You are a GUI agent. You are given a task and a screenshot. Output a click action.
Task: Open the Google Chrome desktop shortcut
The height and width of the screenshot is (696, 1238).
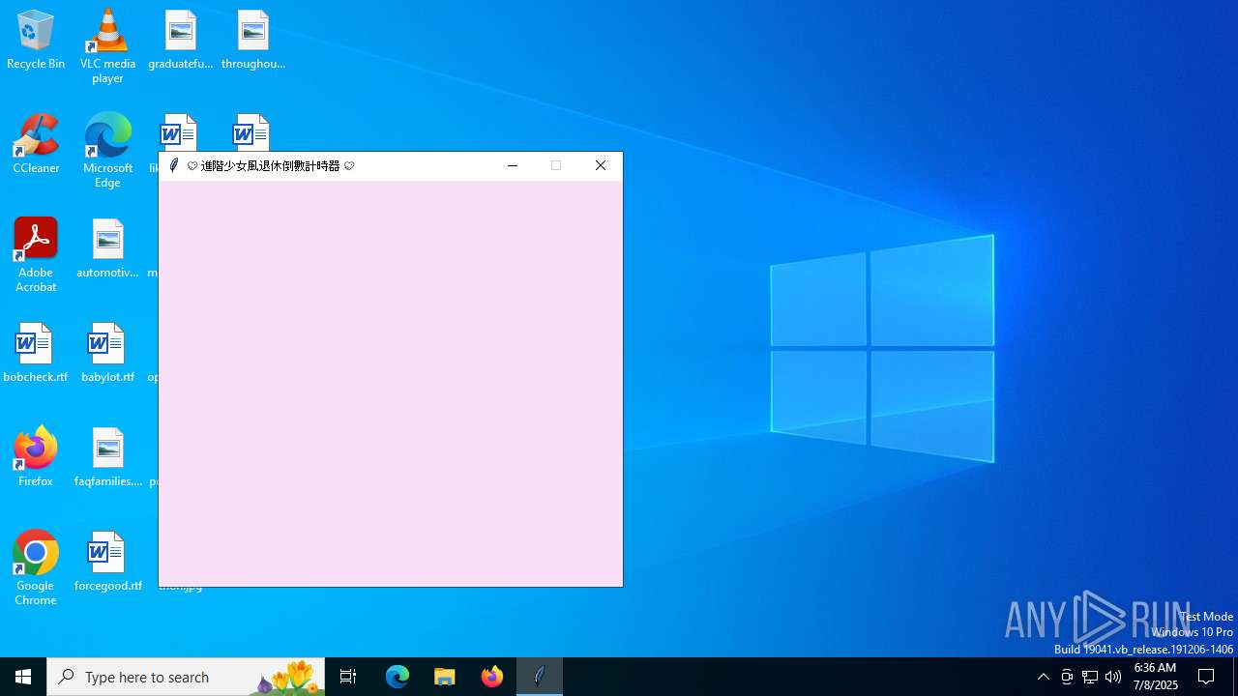[x=36, y=568]
